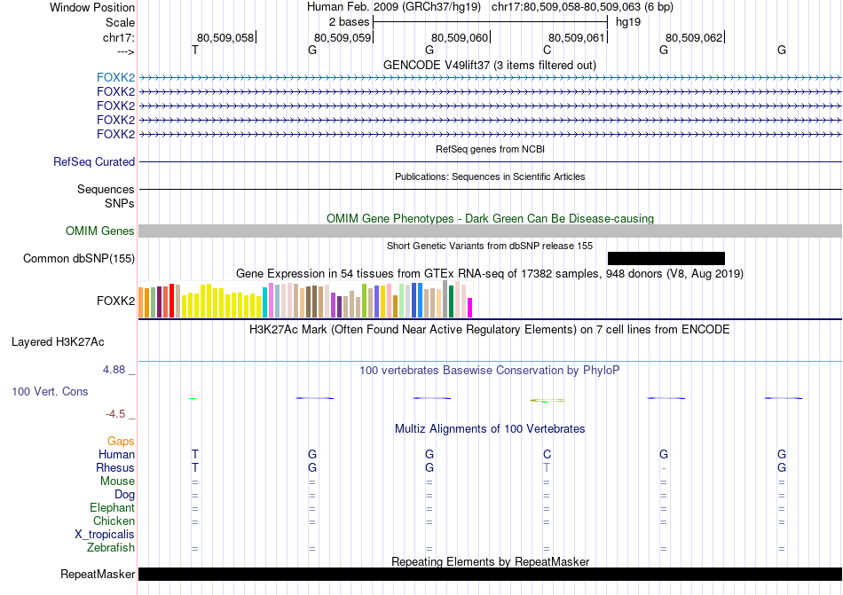Screen dimensions: 843x595
Task: Click the gray OMIM Genes track bar
Action: coord(490,231)
